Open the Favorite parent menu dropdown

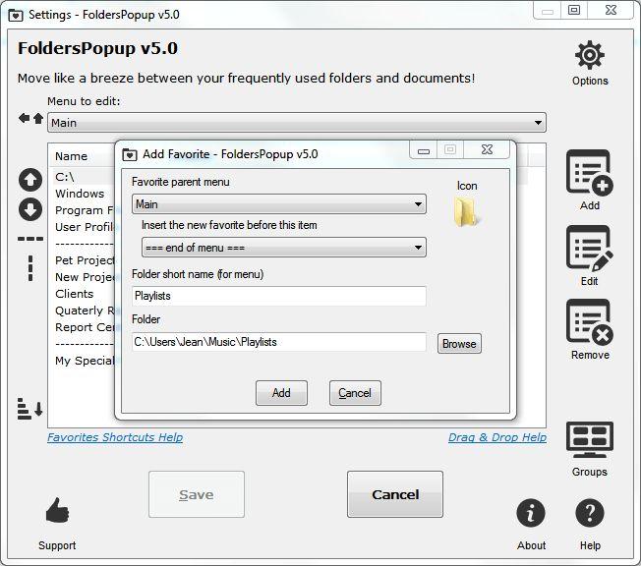(x=279, y=204)
